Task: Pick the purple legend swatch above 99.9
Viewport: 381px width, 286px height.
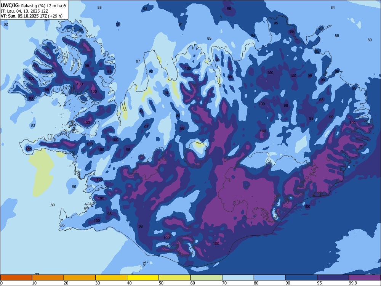Action: point(365,278)
